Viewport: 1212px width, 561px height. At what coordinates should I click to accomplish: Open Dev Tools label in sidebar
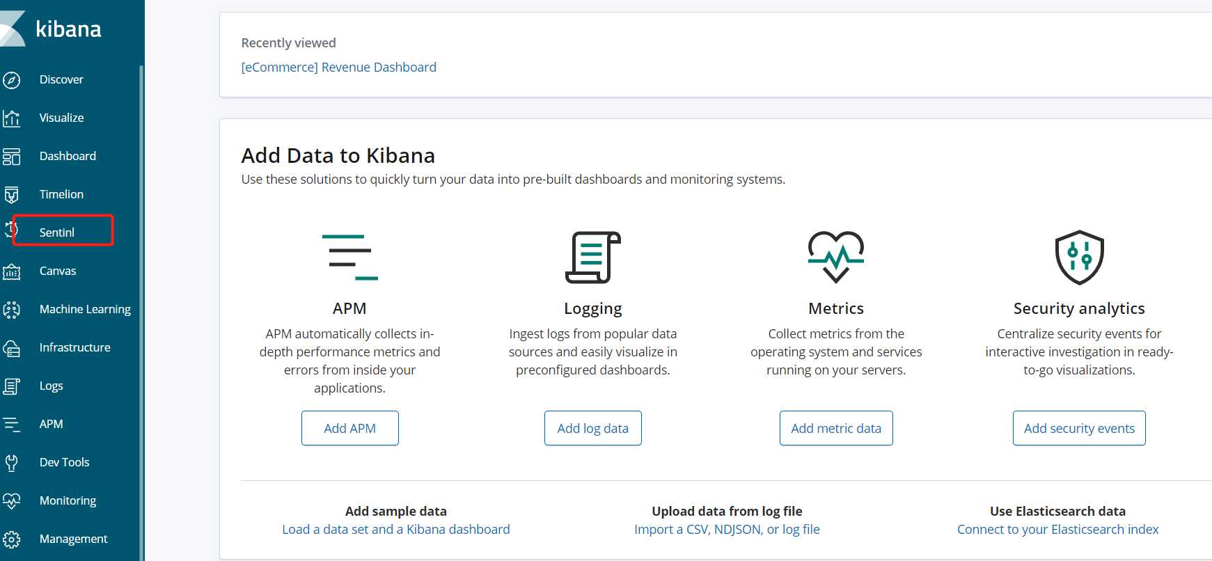pos(64,462)
